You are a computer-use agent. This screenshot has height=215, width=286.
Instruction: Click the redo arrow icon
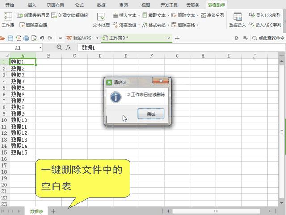click(50, 38)
